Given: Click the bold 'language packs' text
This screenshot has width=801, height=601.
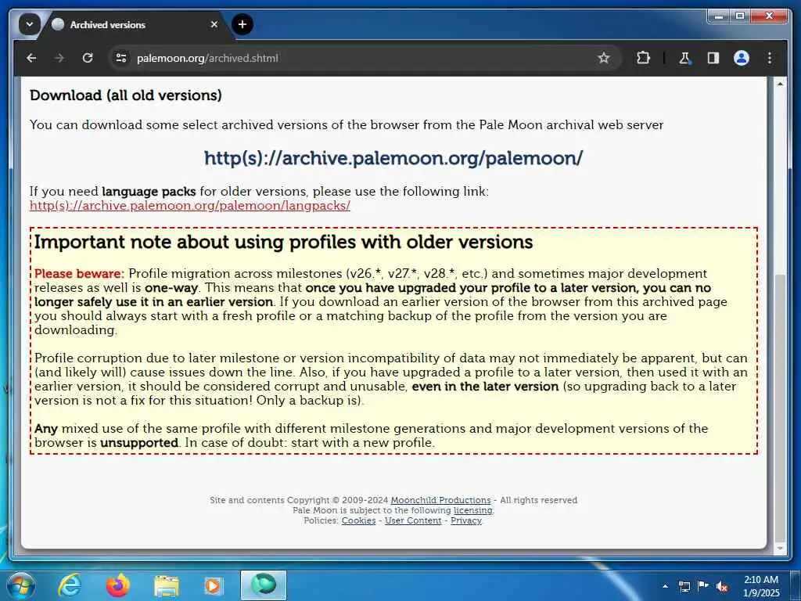Looking at the screenshot, I should 149,192.
